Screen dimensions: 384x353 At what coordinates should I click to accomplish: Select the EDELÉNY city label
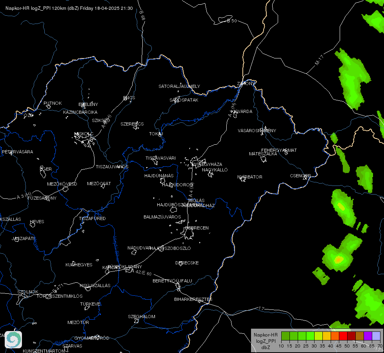[88, 104]
